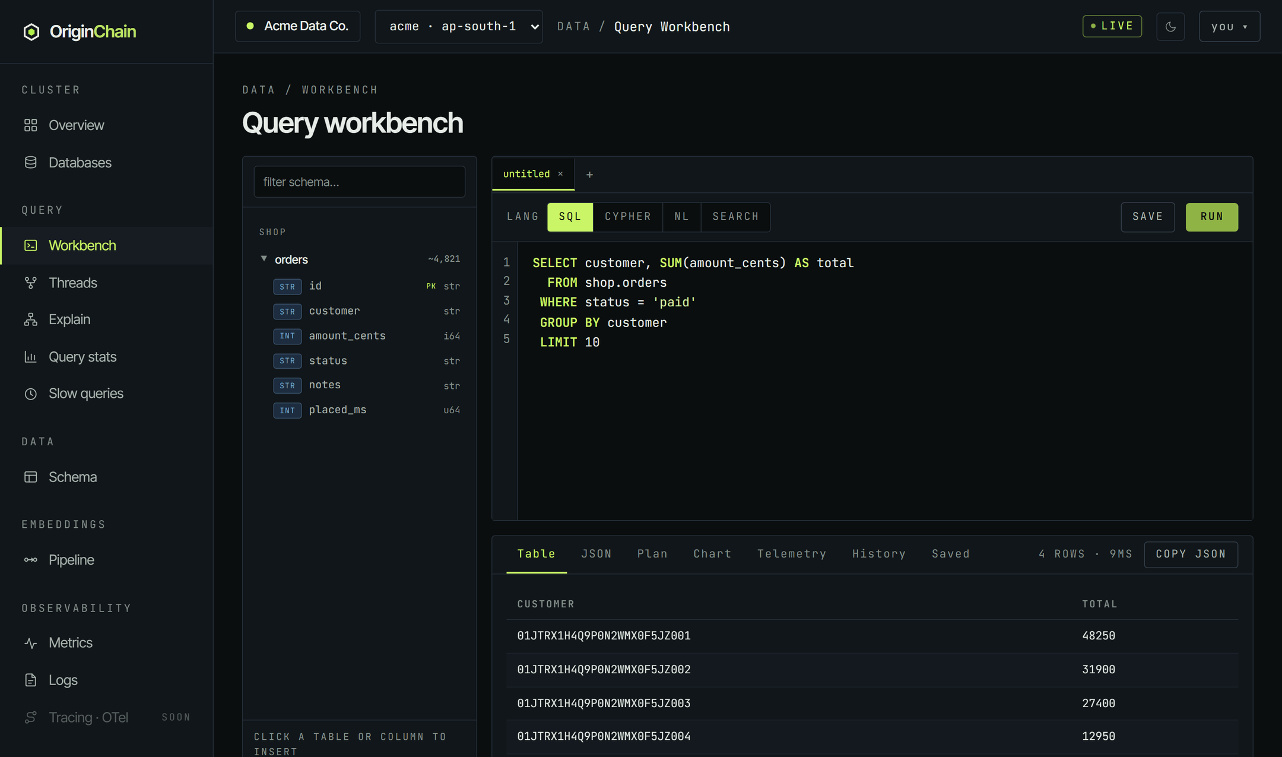
Task: Click the orders row count ~4,821
Action: point(444,259)
